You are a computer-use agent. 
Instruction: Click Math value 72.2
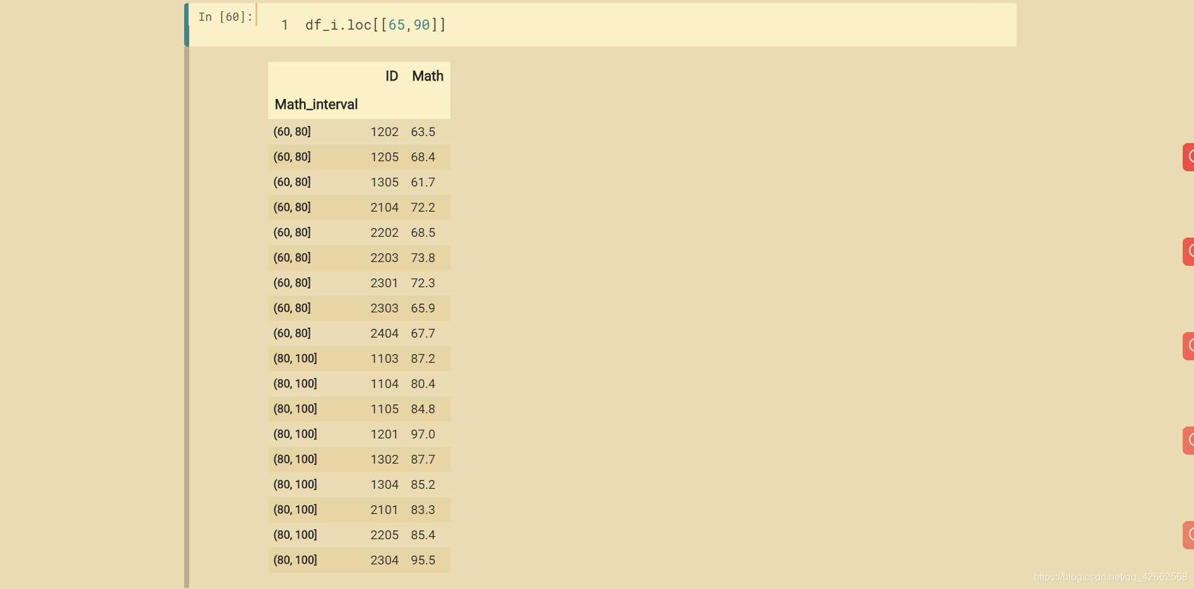(423, 207)
